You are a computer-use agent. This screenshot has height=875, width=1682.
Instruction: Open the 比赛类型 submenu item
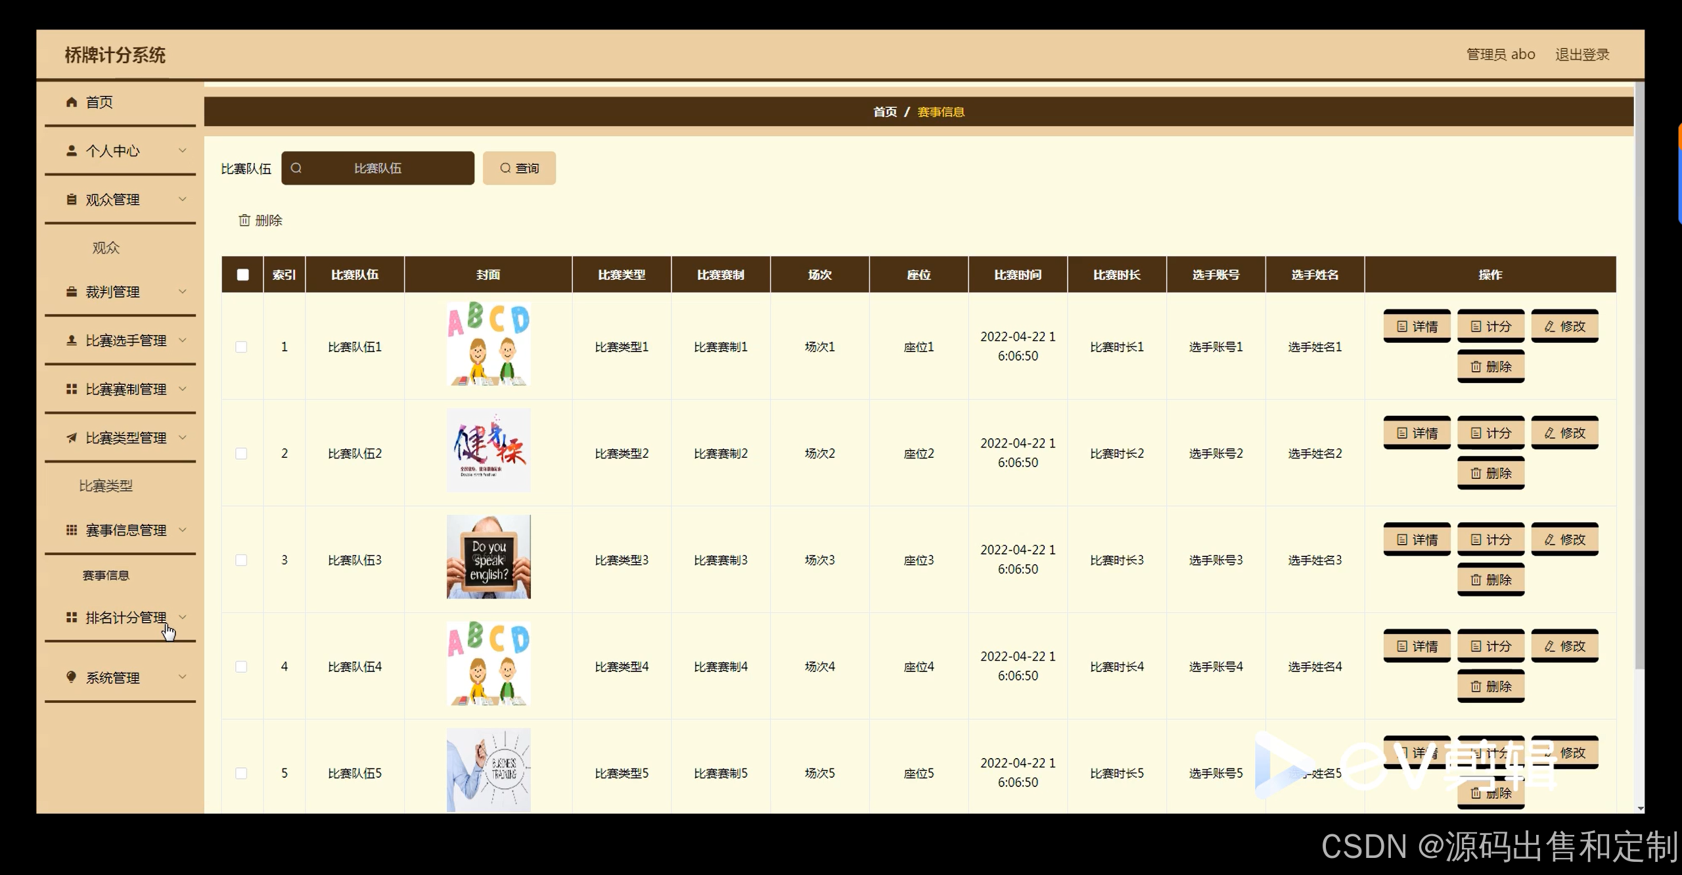[x=106, y=486]
